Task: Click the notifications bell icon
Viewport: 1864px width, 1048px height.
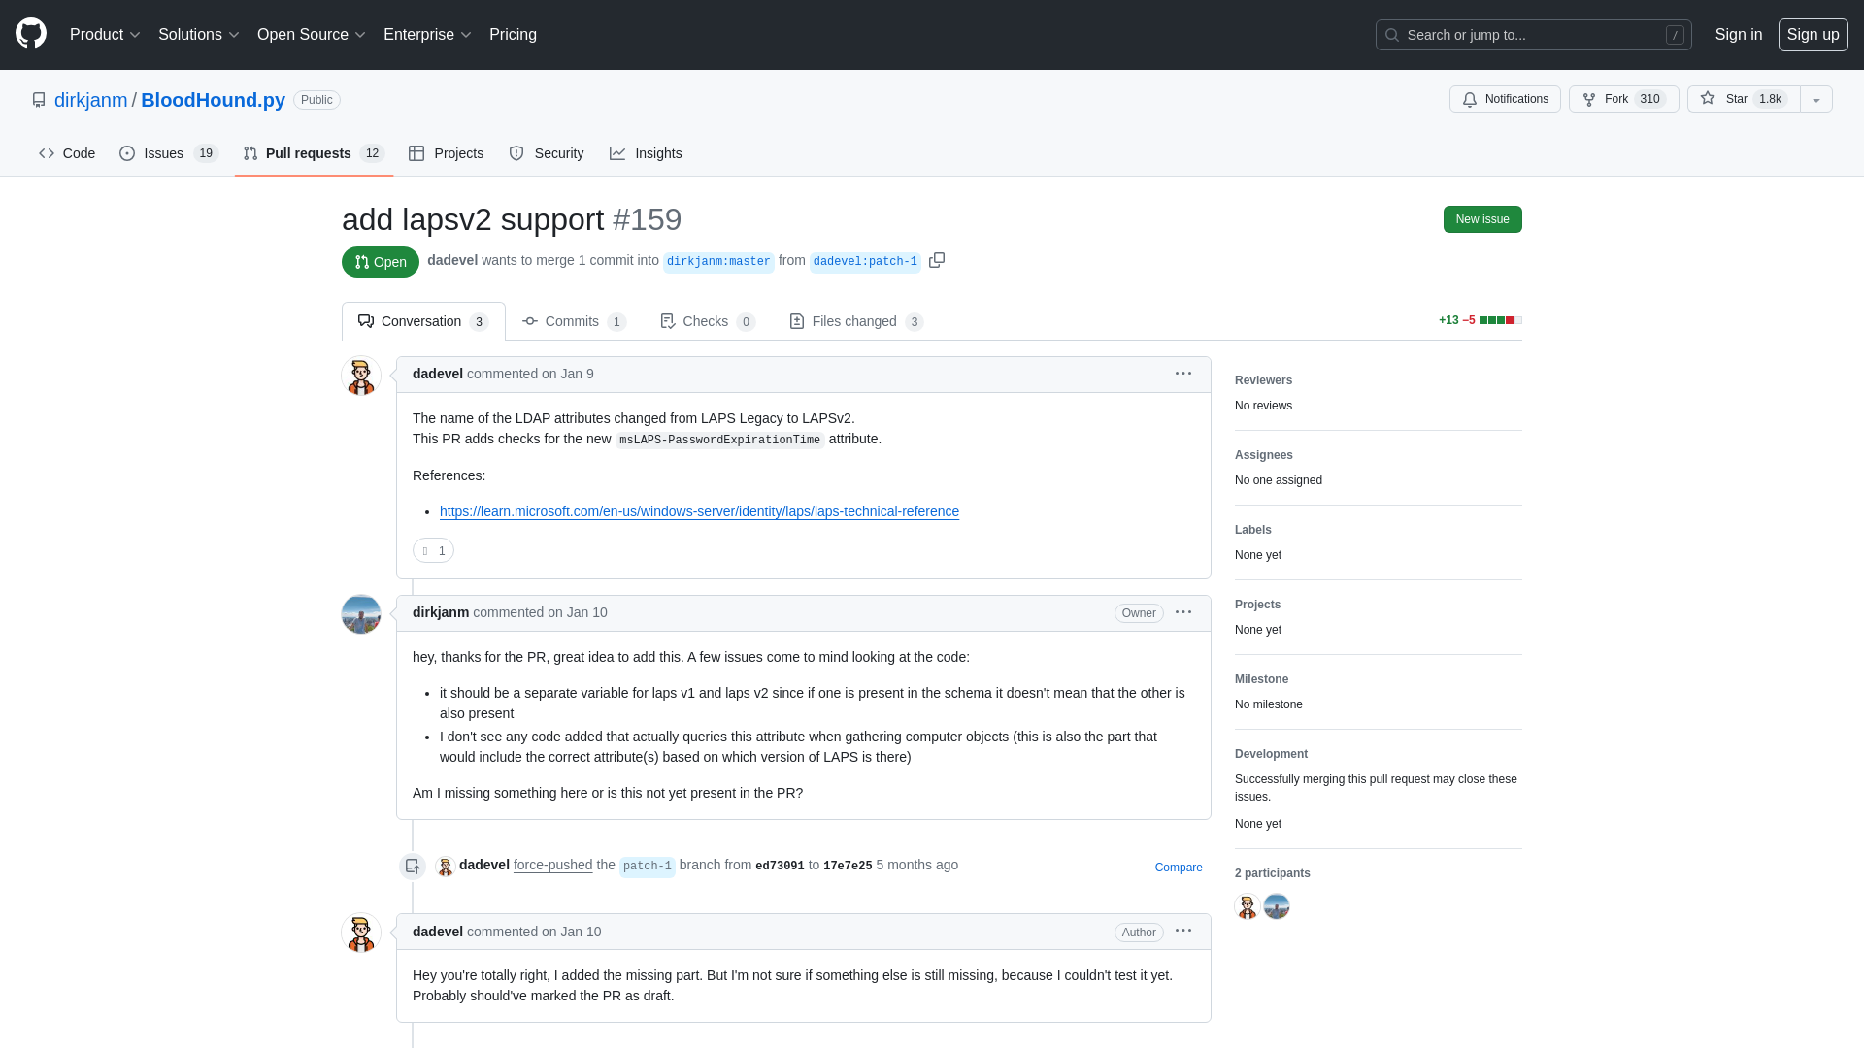Action: [1470, 100]
